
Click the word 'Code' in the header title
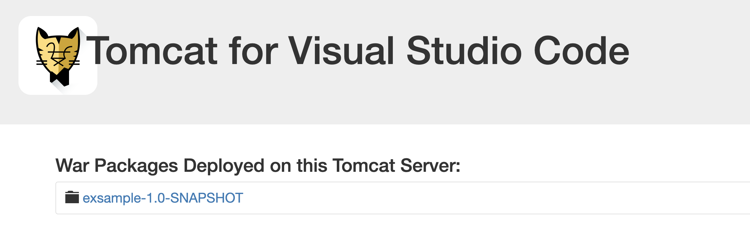581,51
